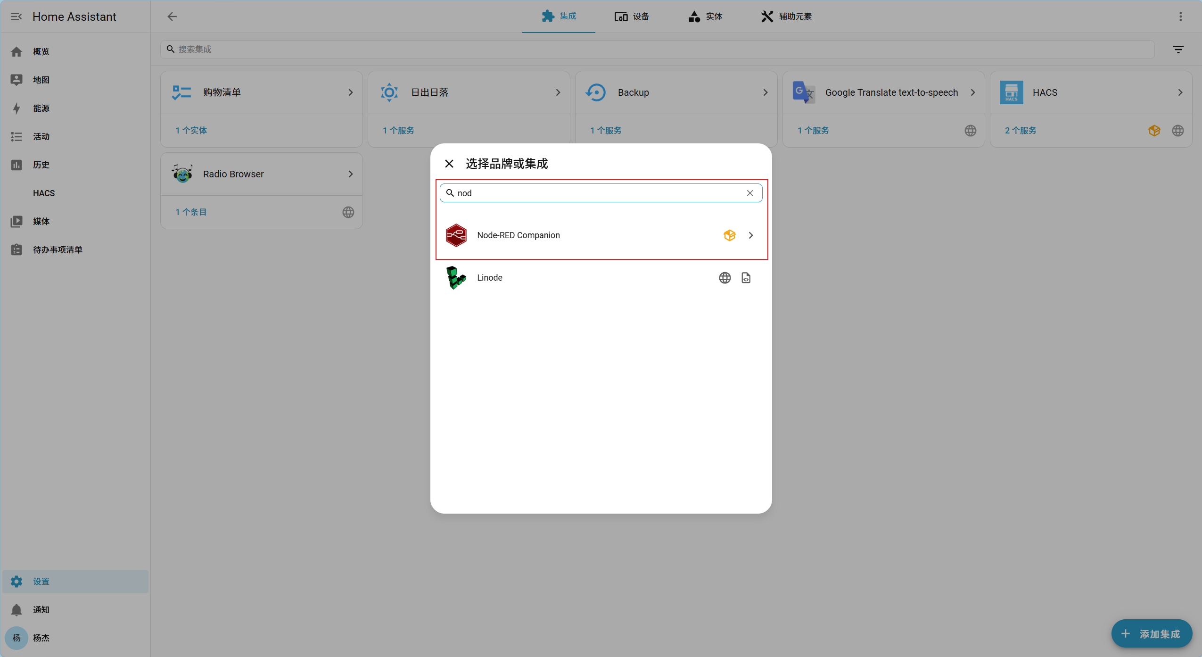Screen dimensions: 1202x657
Task: Expand Google Translate text-to-speech chevron
Action: [972, 92]
